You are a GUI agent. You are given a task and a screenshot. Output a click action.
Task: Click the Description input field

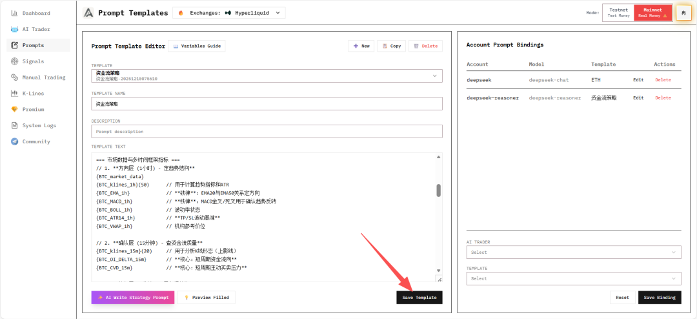point(267,131)
